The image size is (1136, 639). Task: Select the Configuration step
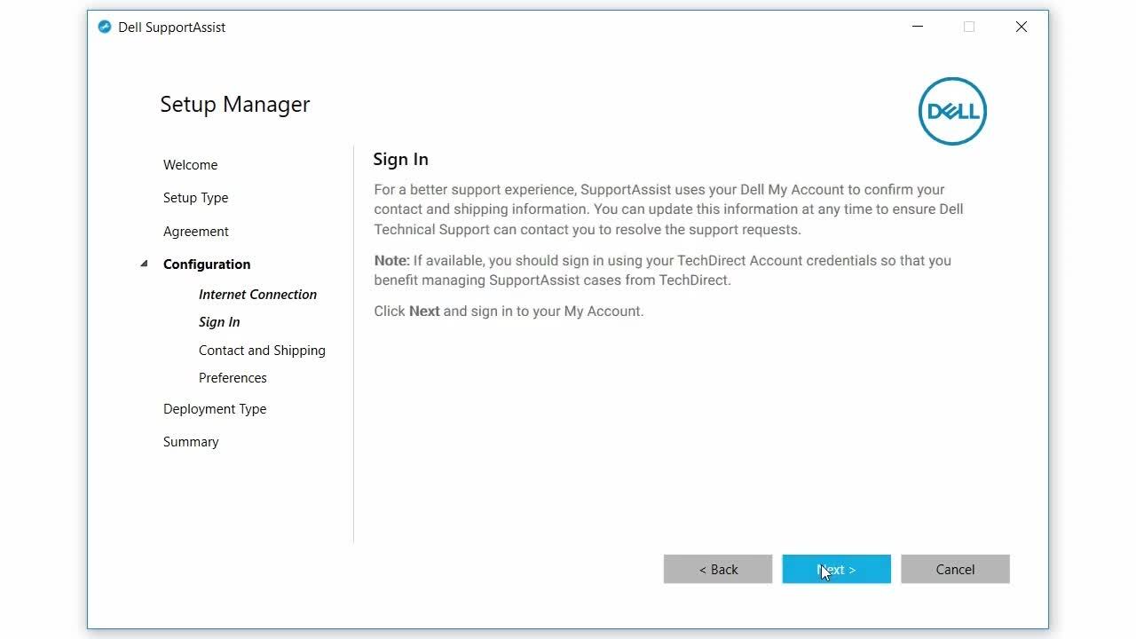pyautogui.click(x=207, y=264)
